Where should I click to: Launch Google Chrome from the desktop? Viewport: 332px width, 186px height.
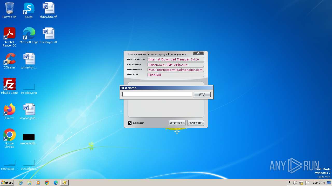pos(9,138)
